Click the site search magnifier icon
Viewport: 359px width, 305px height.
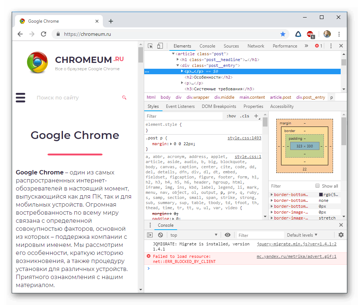(124, 98)
